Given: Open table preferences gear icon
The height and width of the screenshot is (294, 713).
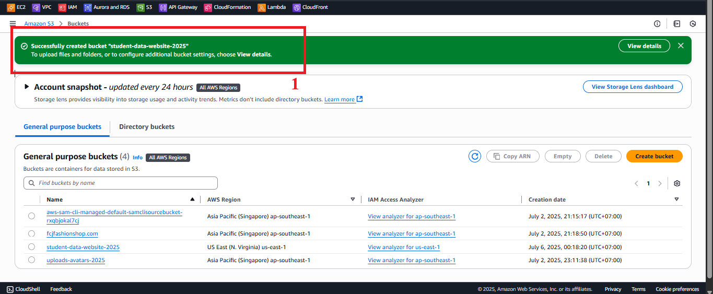Looking at the screenshot, I should 677,183.
